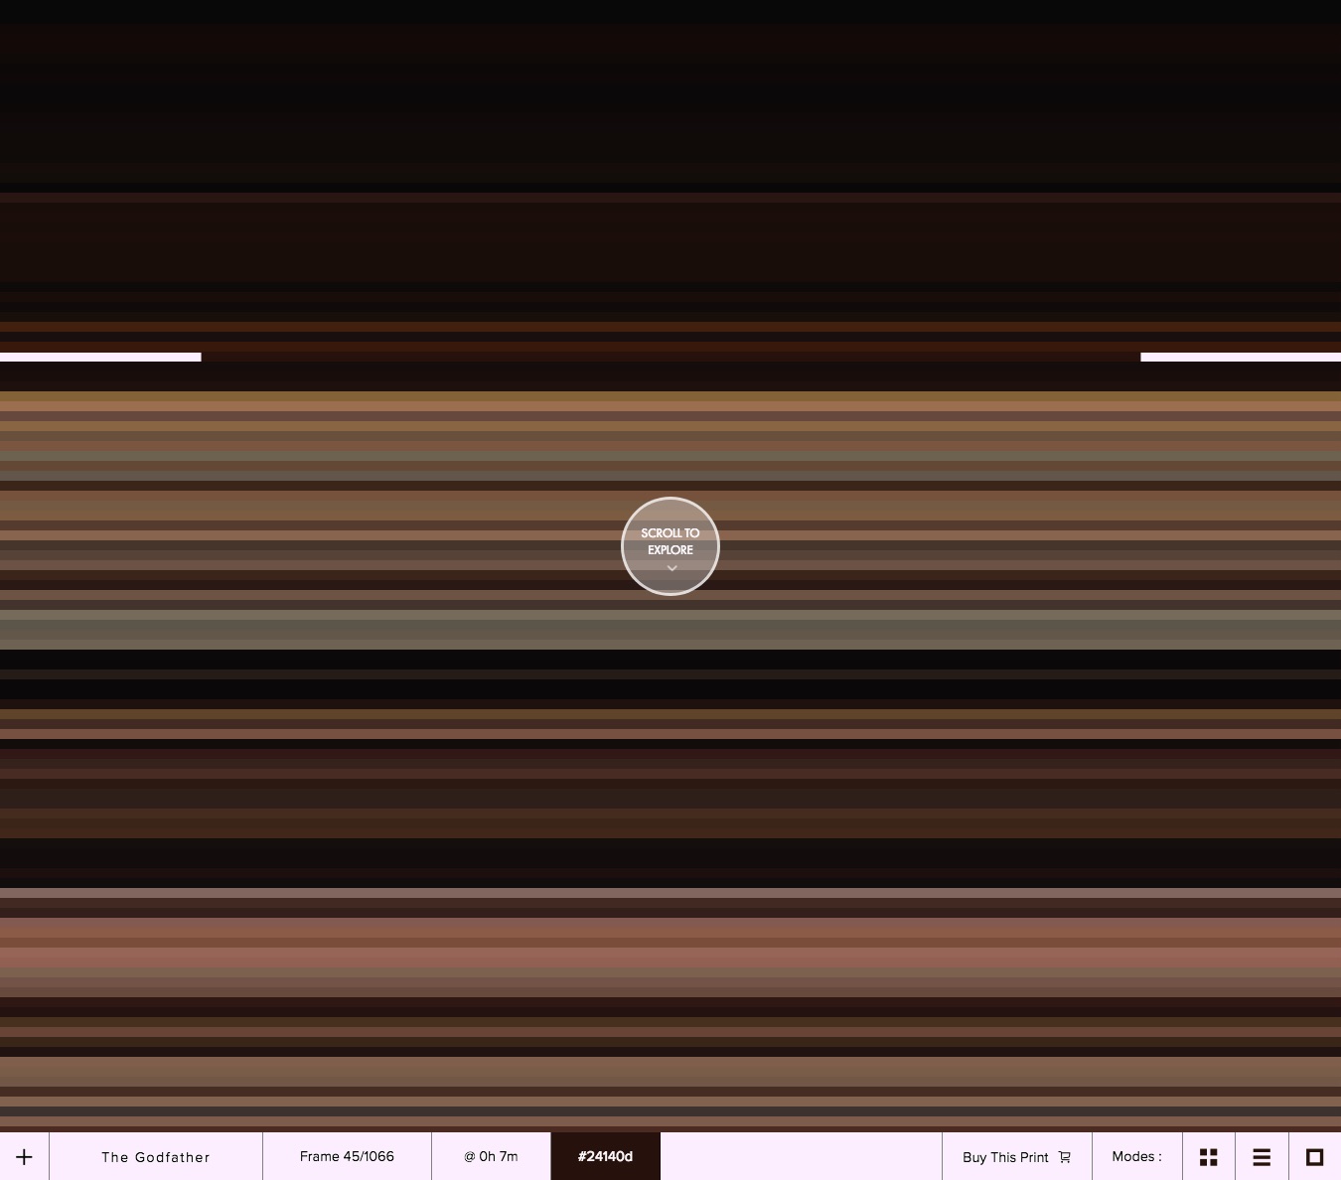
Task: Click the Buy This Print link
Action: pyautogui.click(x=1016, y=1156)
